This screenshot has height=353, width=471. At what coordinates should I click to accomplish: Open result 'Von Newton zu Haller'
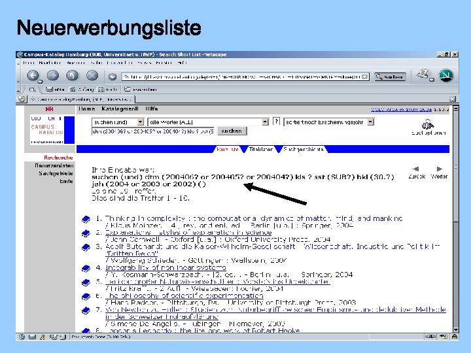(275, 313)
